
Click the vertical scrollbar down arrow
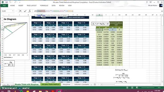tap(162, 82)
